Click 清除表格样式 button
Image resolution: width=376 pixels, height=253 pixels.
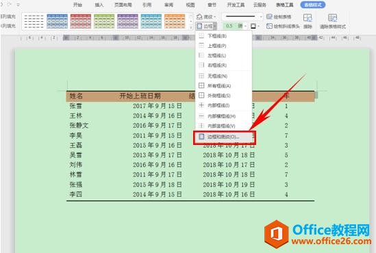pyautogui.click(x=333, y=21)
